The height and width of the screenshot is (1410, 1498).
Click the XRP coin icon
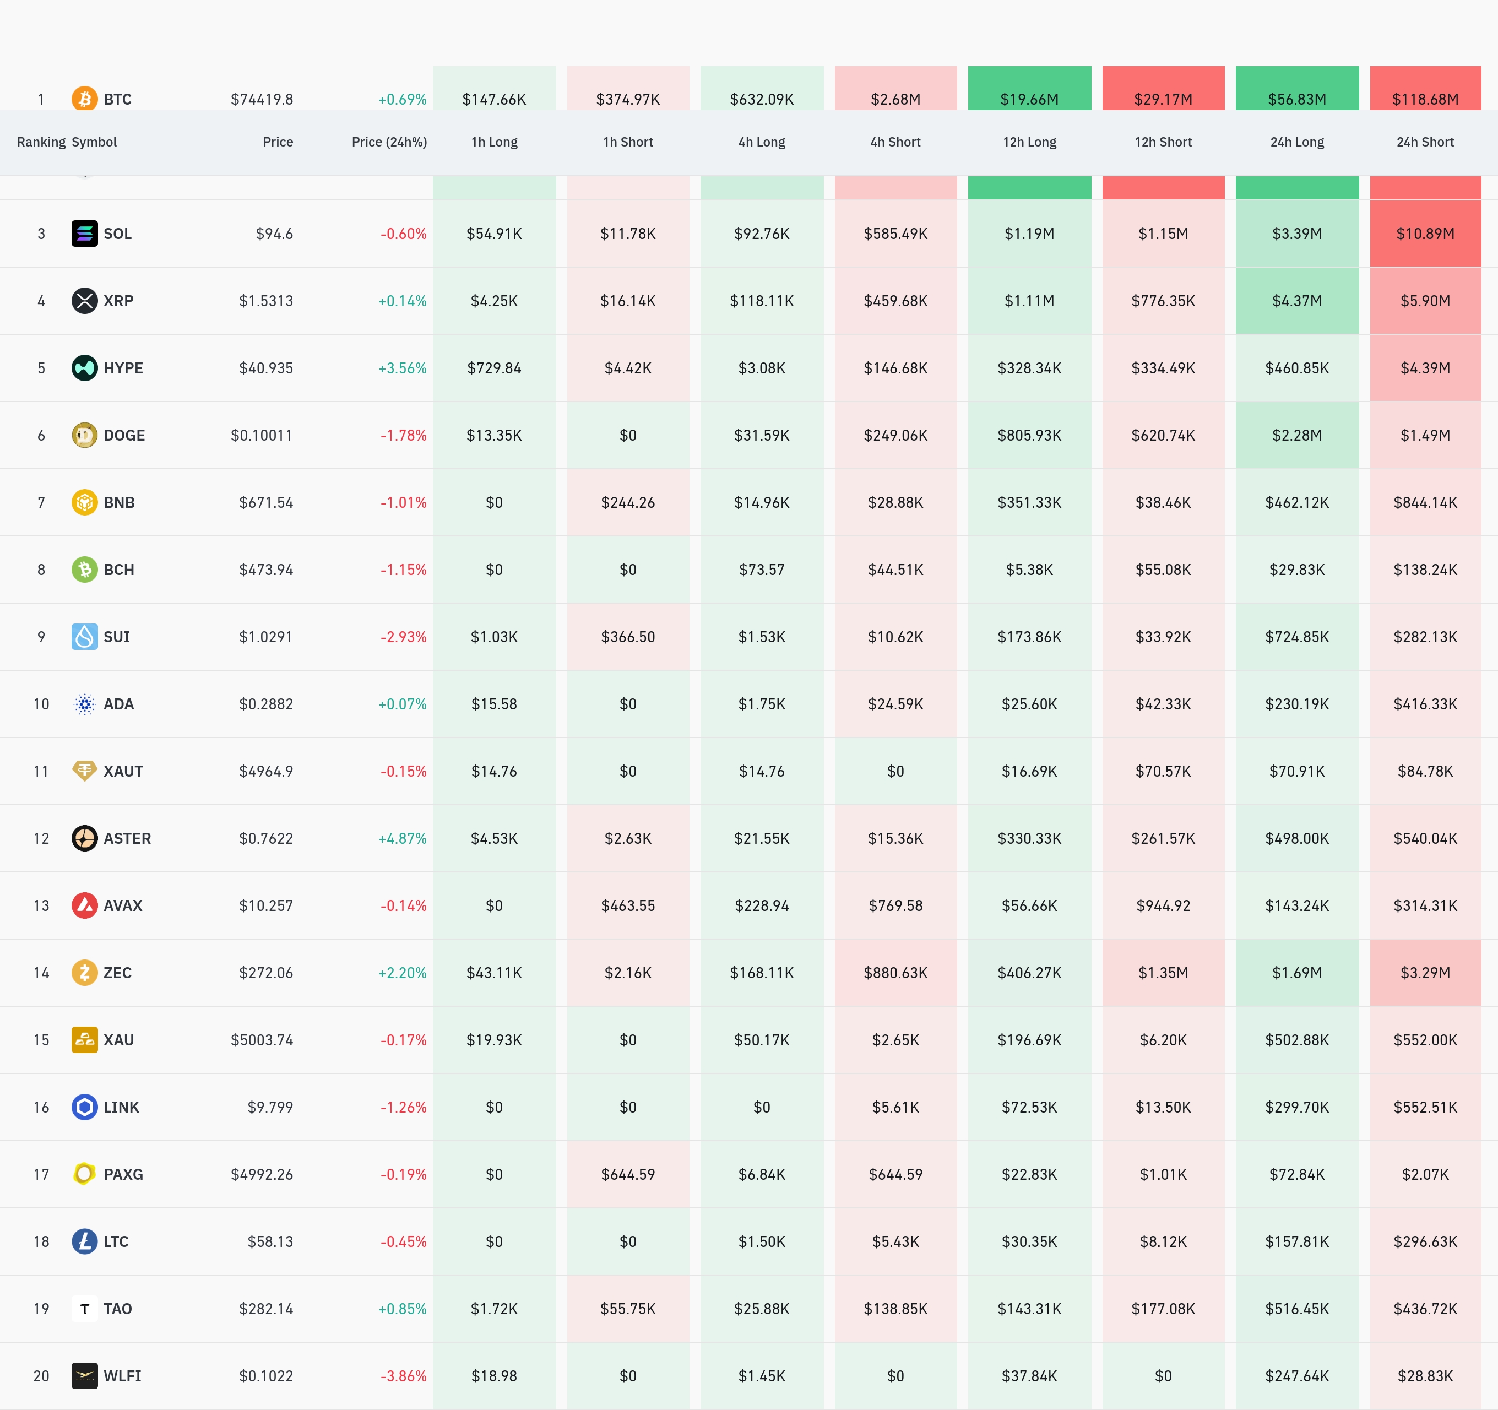pos(84,301)
